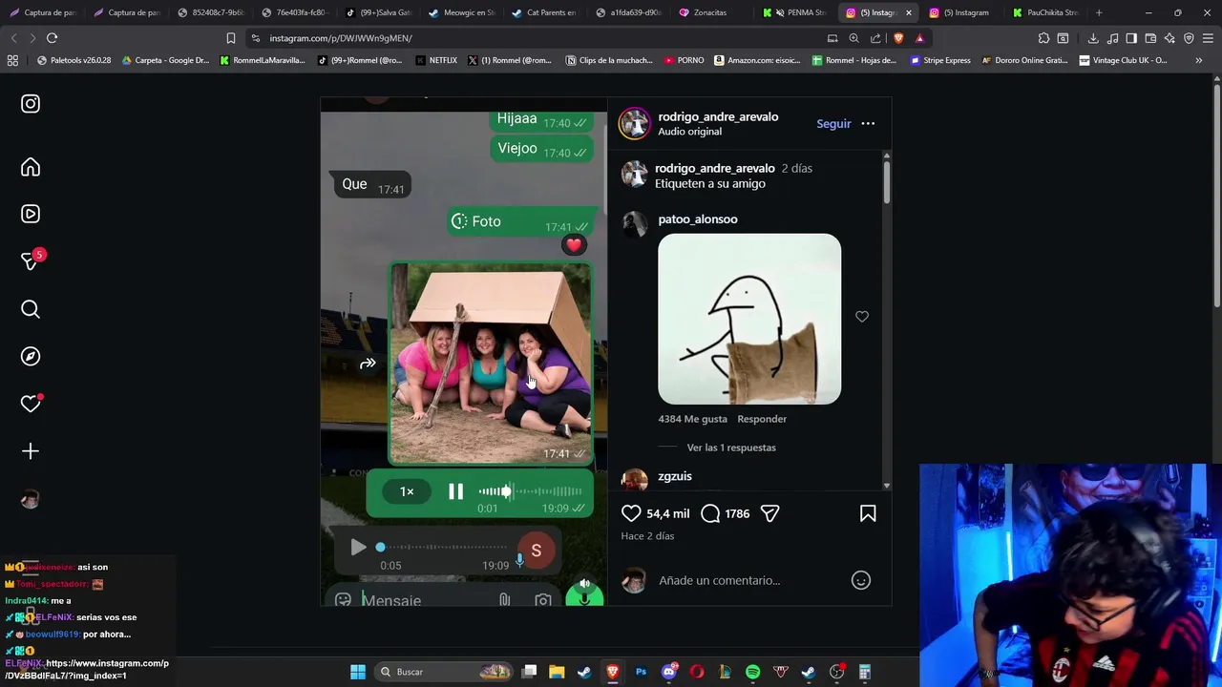Click the instagram.com address bar

(535, 38)
